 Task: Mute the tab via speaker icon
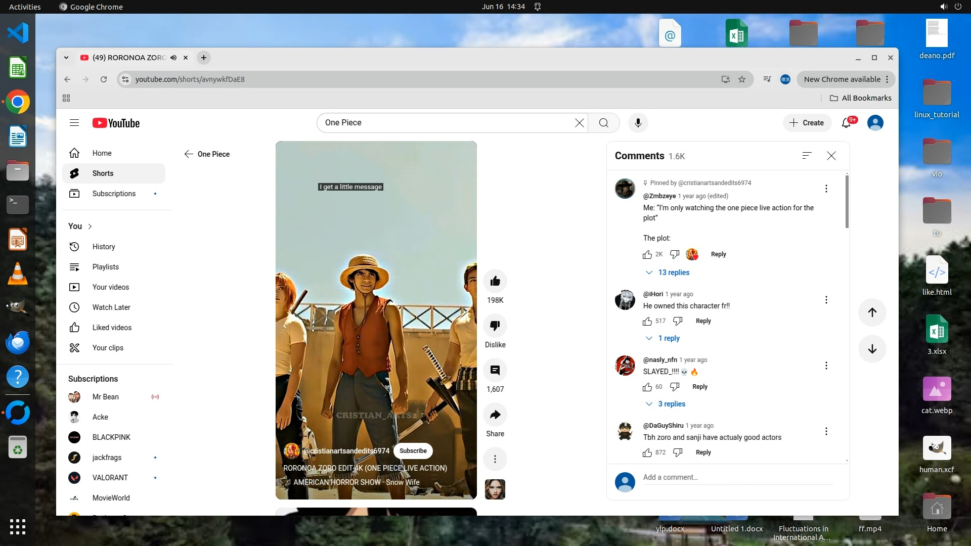[x=173, y=58]
